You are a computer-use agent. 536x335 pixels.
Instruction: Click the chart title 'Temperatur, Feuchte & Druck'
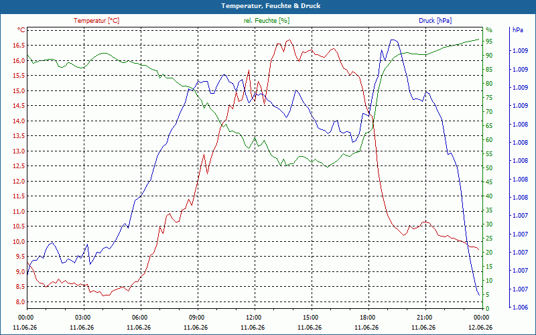(271, 6)
